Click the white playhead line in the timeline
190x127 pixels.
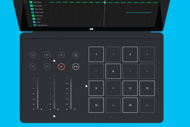104,13
